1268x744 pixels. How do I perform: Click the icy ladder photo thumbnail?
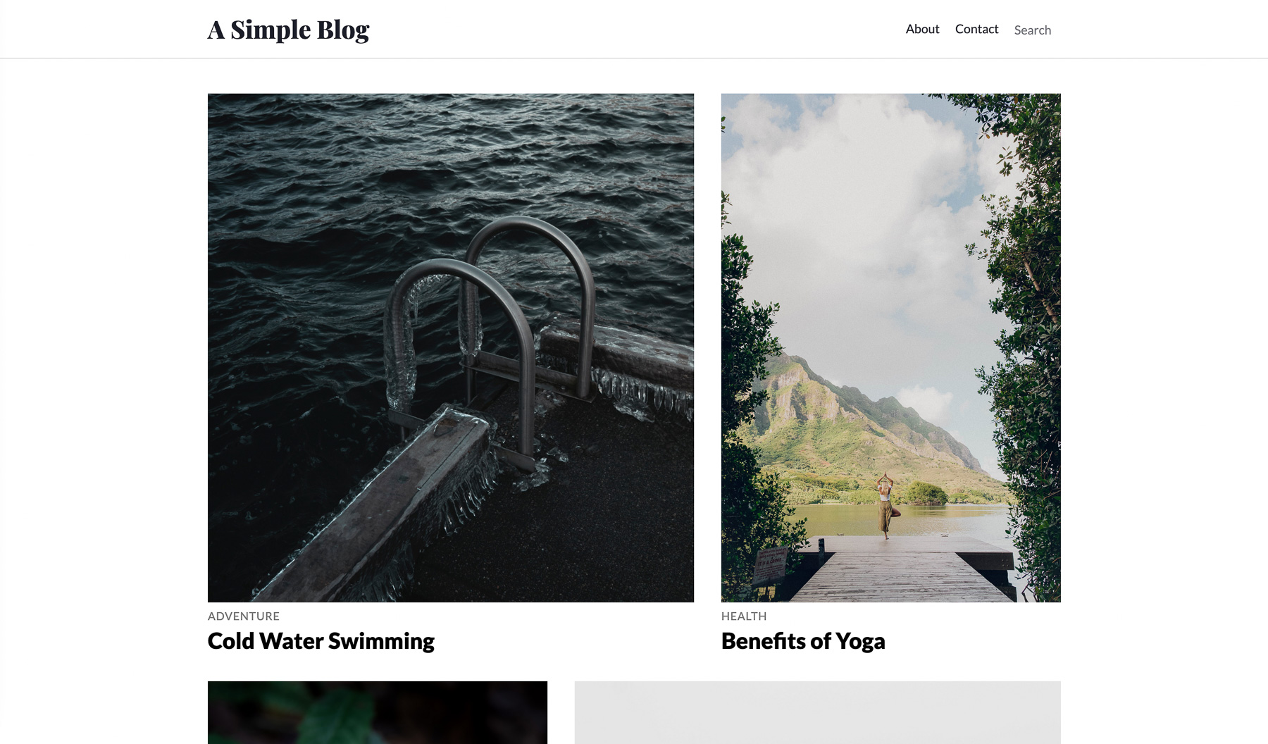coord(451,347)
